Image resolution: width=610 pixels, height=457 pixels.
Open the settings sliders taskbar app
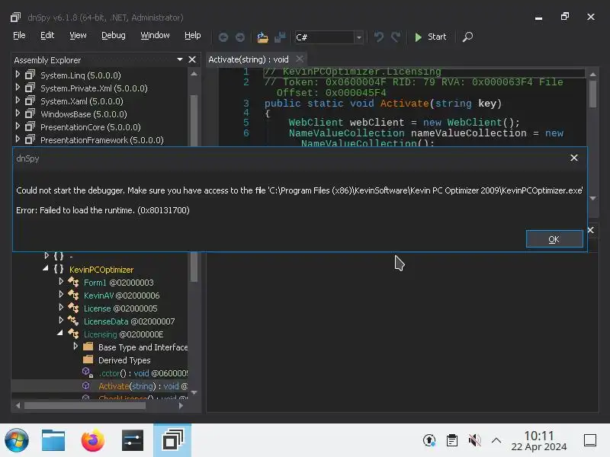pos(132,440)
